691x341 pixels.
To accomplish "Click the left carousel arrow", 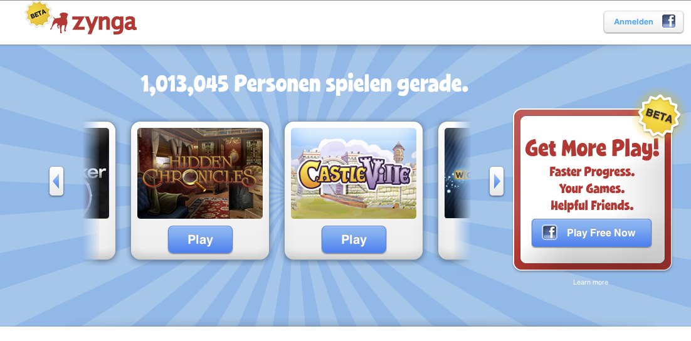I will 56,181.
